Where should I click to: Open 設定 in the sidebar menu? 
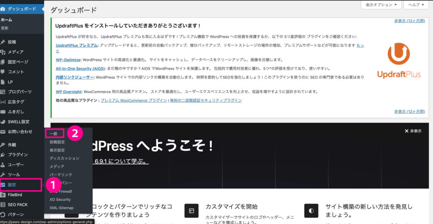point(12,185)
